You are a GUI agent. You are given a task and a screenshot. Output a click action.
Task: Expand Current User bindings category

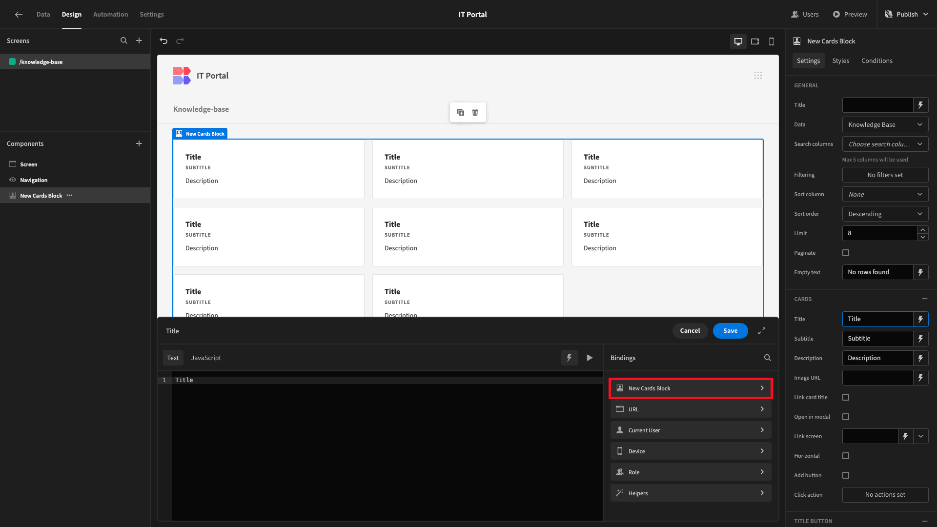click(x=691, y=430)
